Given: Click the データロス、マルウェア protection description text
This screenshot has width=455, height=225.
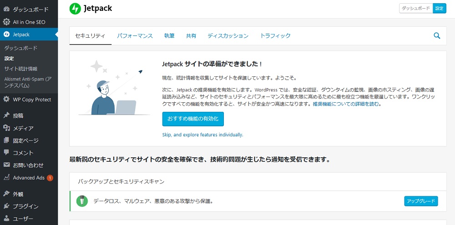Looking at the screenshot, I should coord(153,201).
